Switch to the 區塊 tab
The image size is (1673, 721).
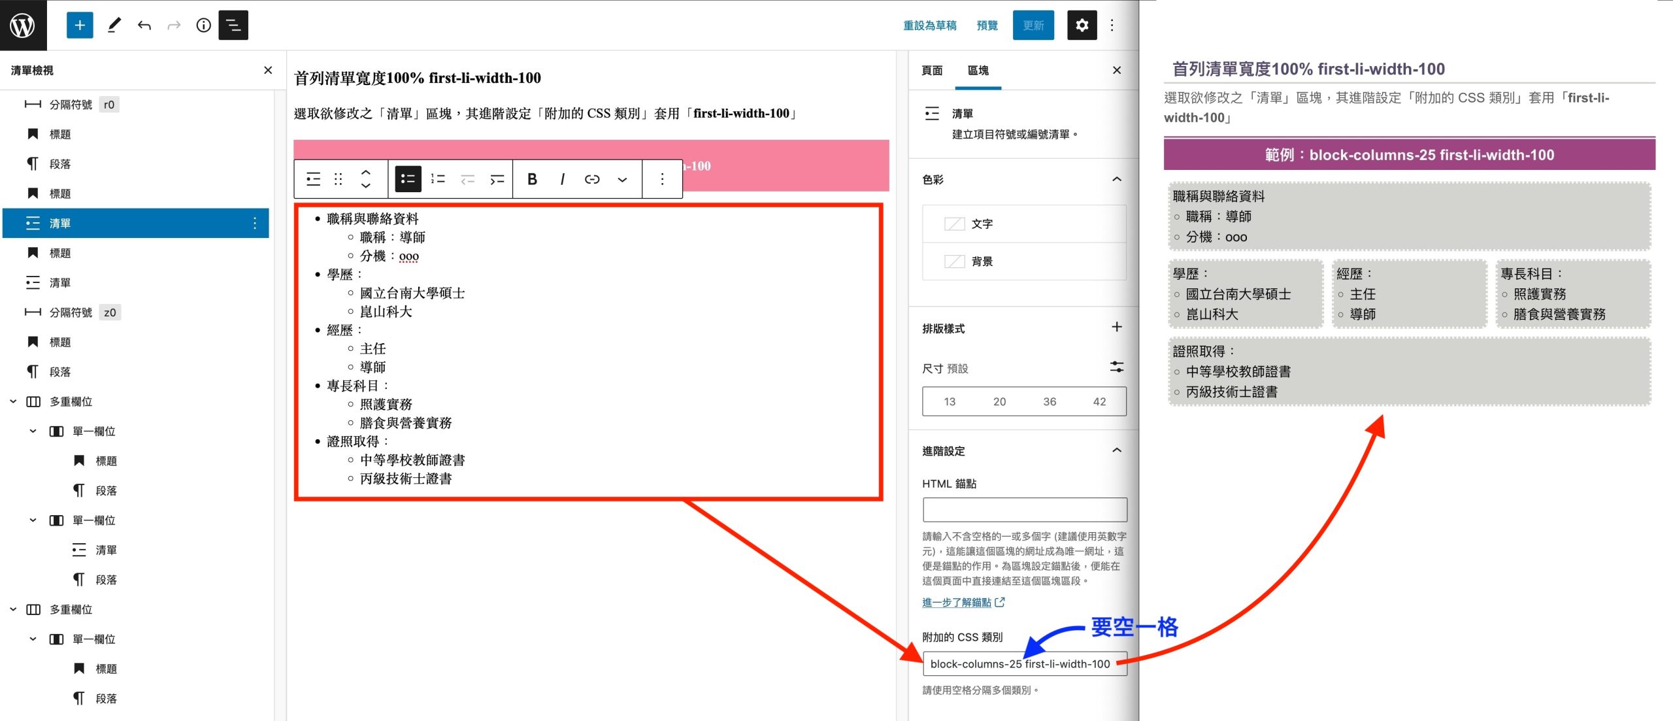tap(978, 70)
